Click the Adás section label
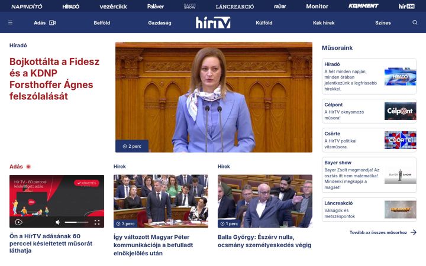This screenshot has width=426, height=266. (x=16, y=167)
